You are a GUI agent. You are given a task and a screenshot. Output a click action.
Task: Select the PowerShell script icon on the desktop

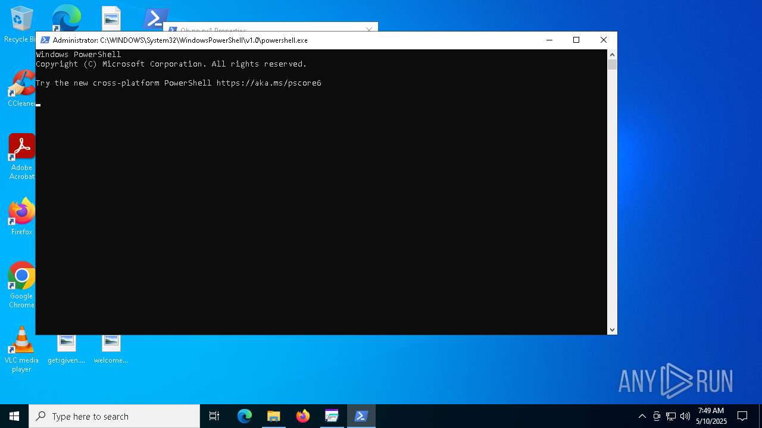[155, 18]
